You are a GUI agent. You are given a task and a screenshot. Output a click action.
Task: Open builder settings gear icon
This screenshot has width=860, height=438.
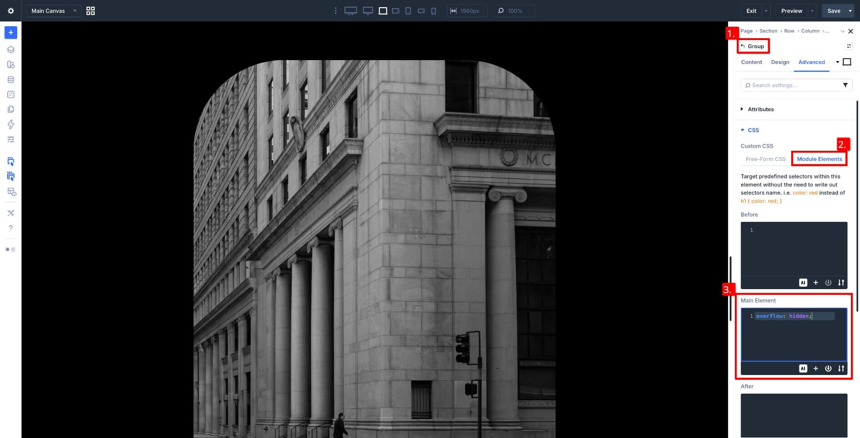(11, 10)
